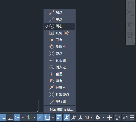Select 垂足 perpendicular snap entry
Screen dimensions: 136x122
click(60, 74)
